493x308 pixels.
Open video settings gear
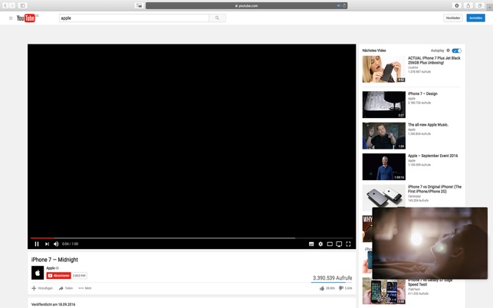(320, 244)
